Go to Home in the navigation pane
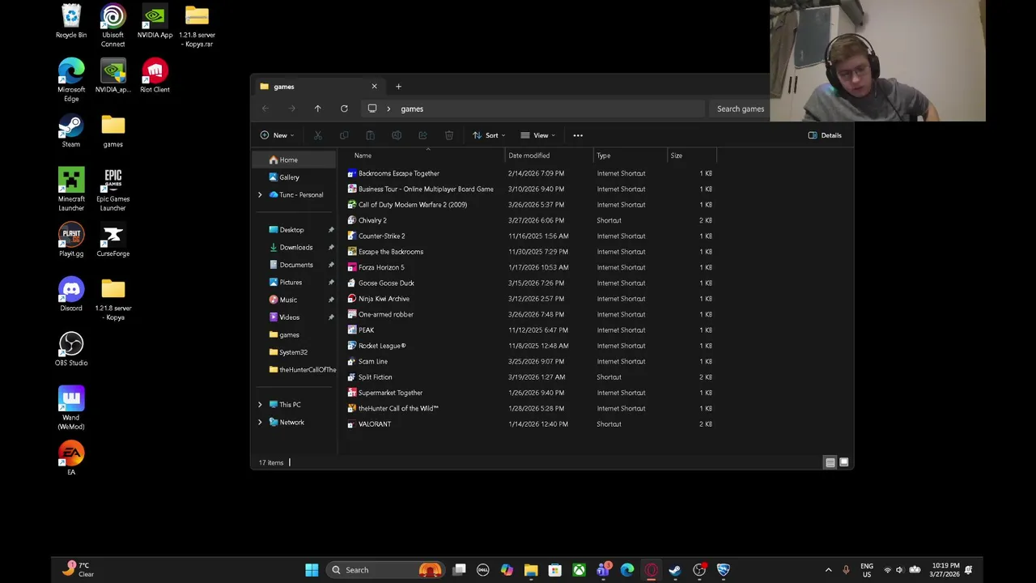This screenshot has height=583, width=1036. (x=294, y=160)
